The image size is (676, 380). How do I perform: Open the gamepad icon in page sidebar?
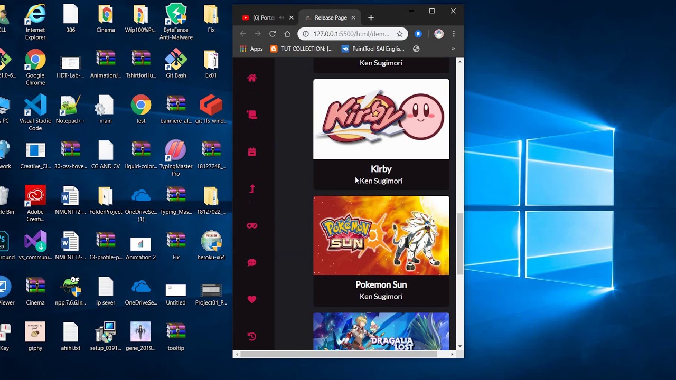(252, 226)
